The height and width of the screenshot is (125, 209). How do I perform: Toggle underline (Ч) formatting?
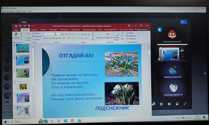pos(51,38)
